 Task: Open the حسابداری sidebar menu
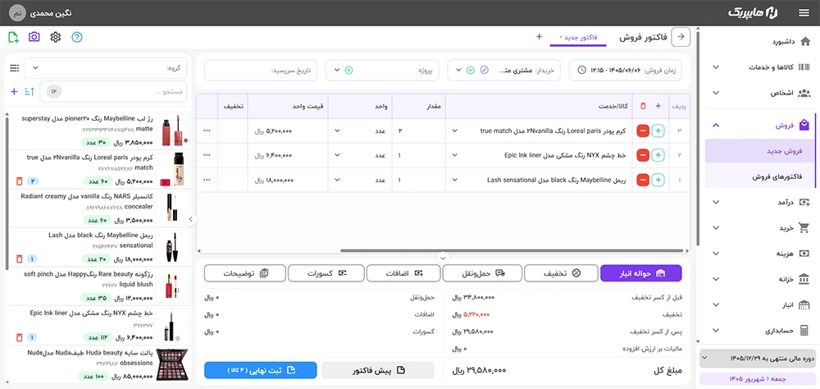760,331
